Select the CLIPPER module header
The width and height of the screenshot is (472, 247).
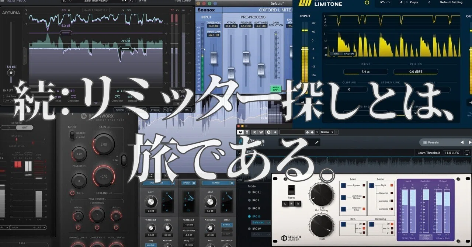(x=216, y=182)
